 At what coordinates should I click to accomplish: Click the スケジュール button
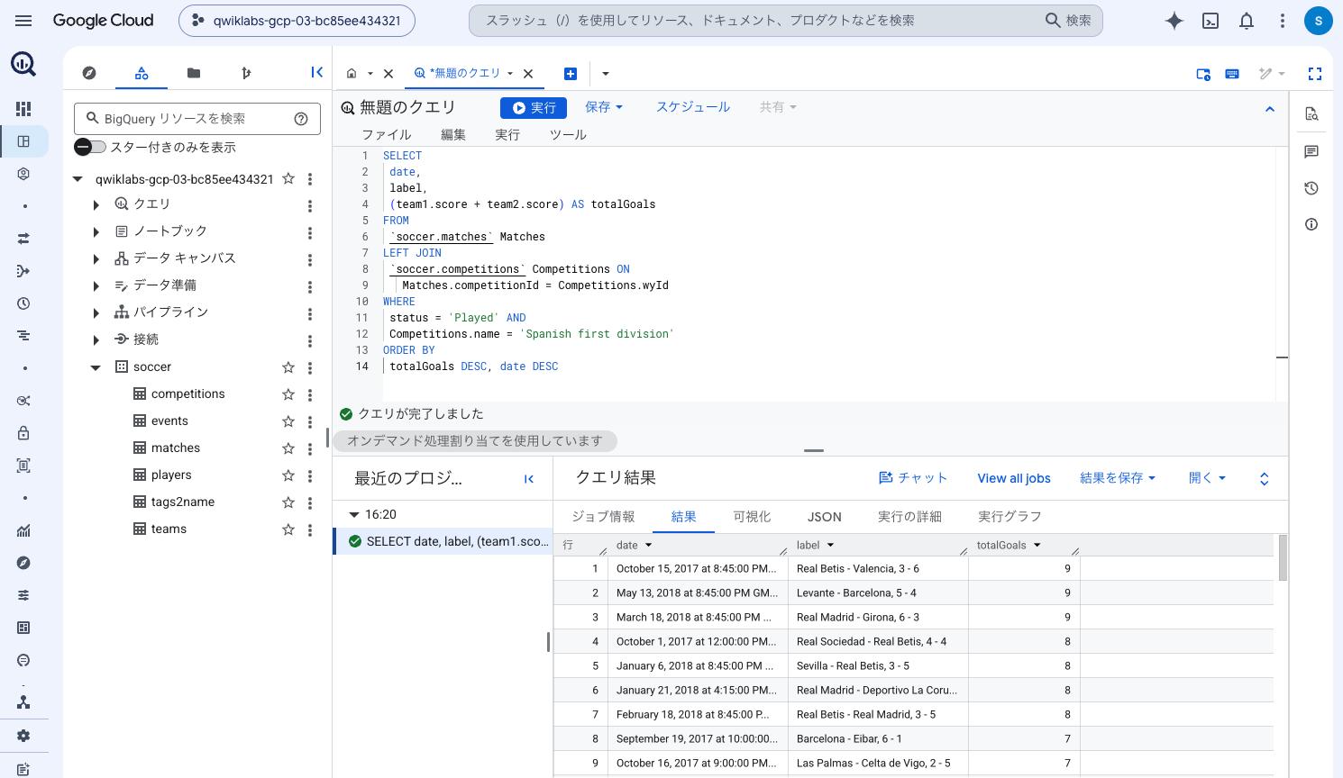[693, 107]
